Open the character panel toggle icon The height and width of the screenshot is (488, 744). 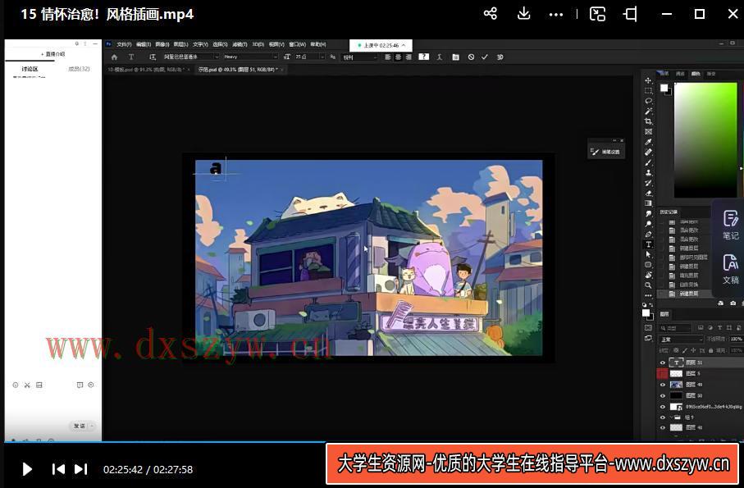pos(455,57)
